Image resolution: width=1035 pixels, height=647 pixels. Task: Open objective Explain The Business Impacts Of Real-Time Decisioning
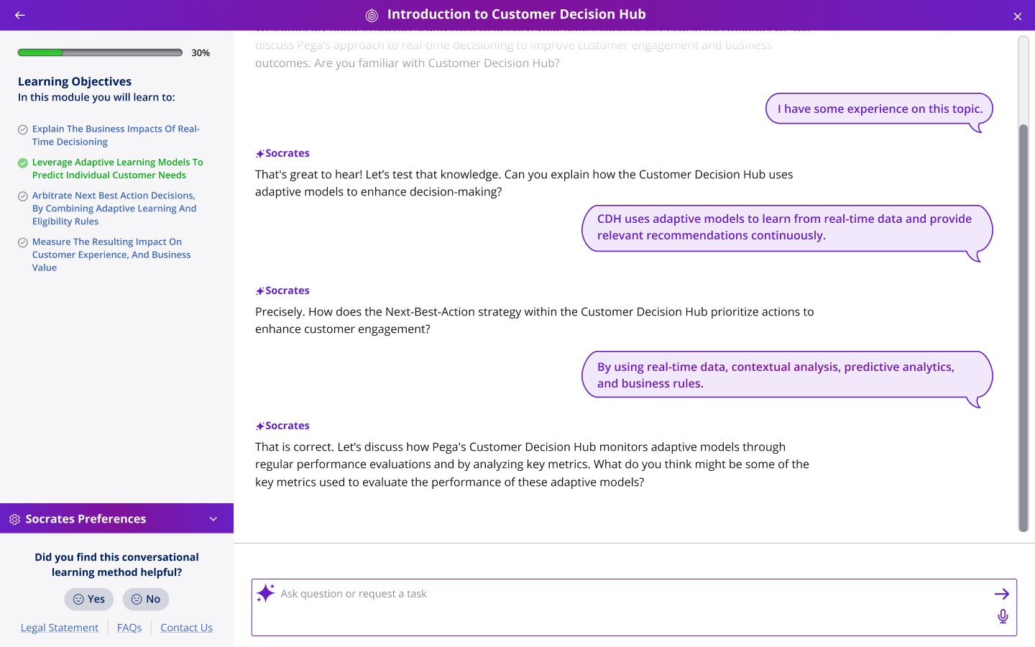116,135
